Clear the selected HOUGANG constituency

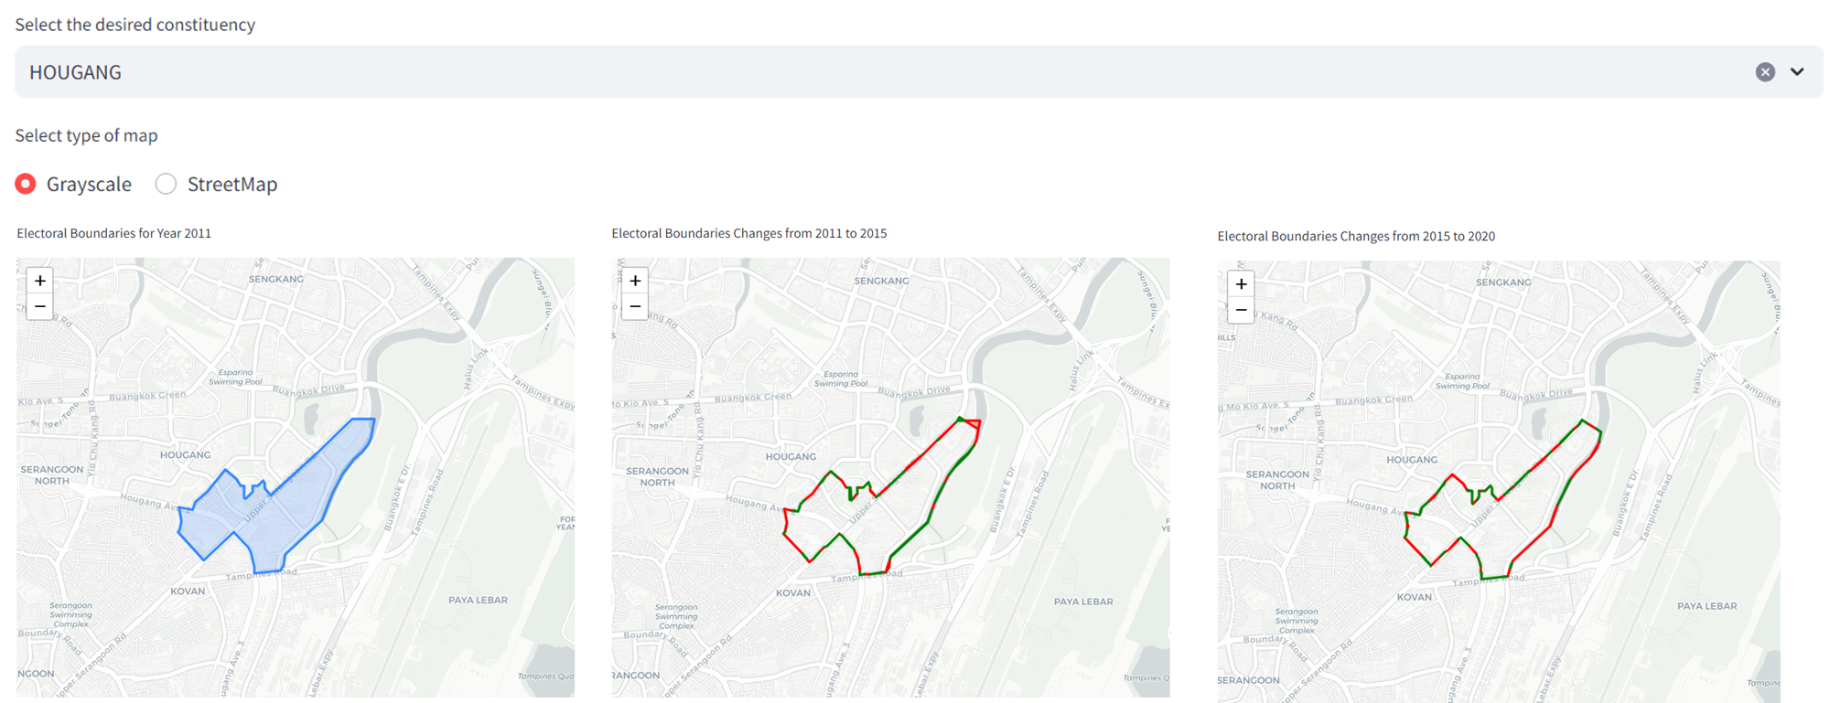(x=1765, y=72)
